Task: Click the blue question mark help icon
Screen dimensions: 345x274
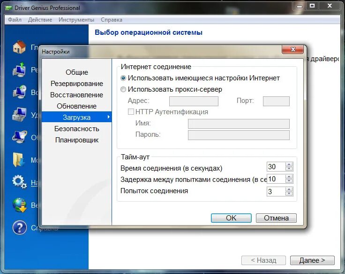Action: 20,227
